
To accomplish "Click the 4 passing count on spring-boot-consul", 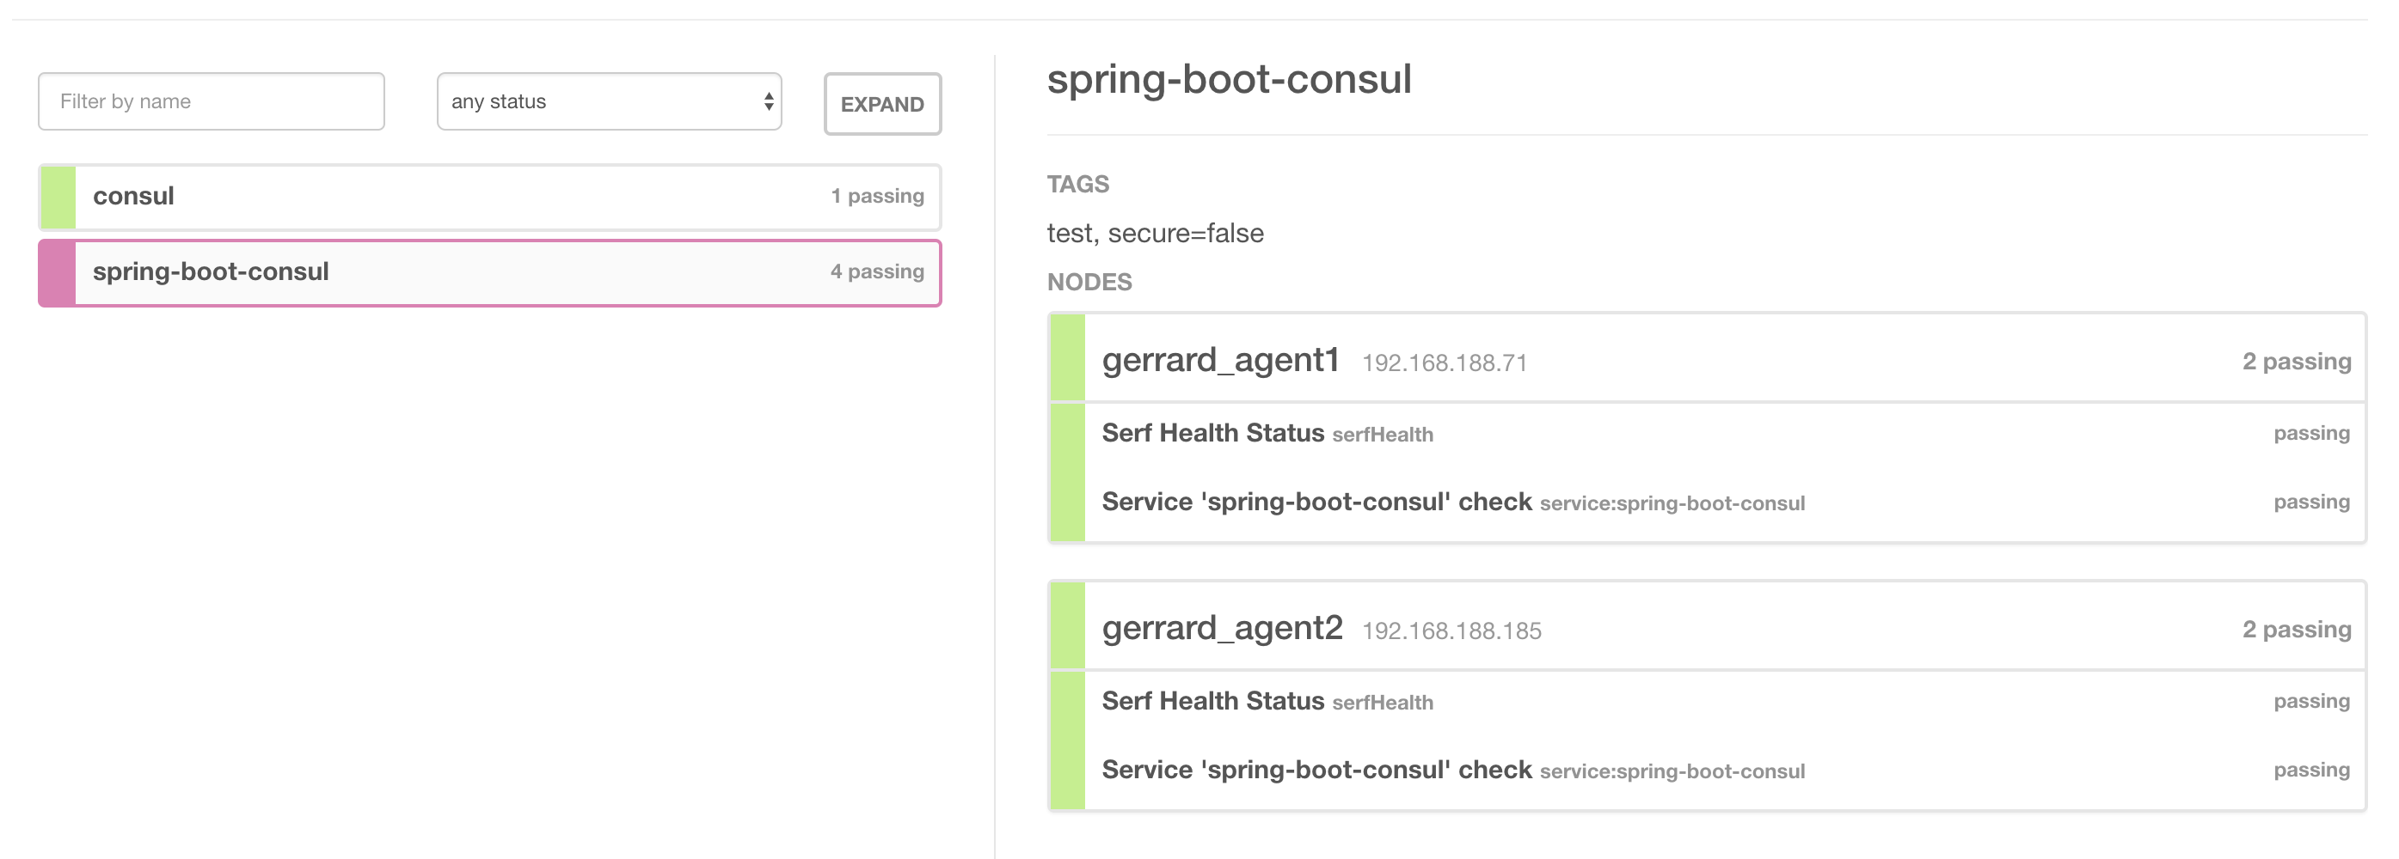I will 877,271.
